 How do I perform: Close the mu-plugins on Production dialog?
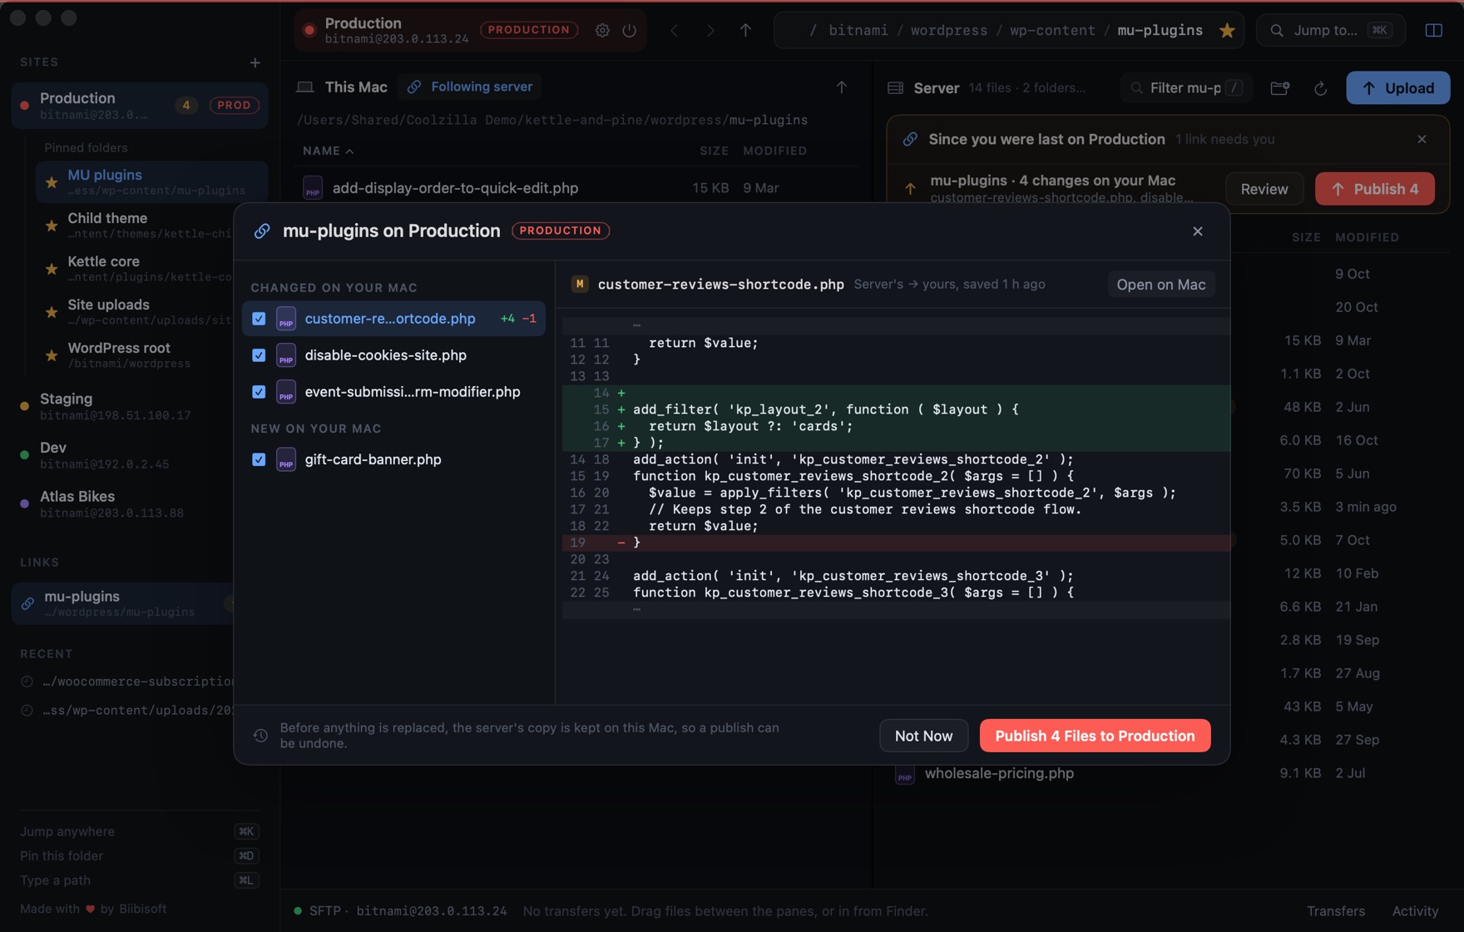point(1198,231)
